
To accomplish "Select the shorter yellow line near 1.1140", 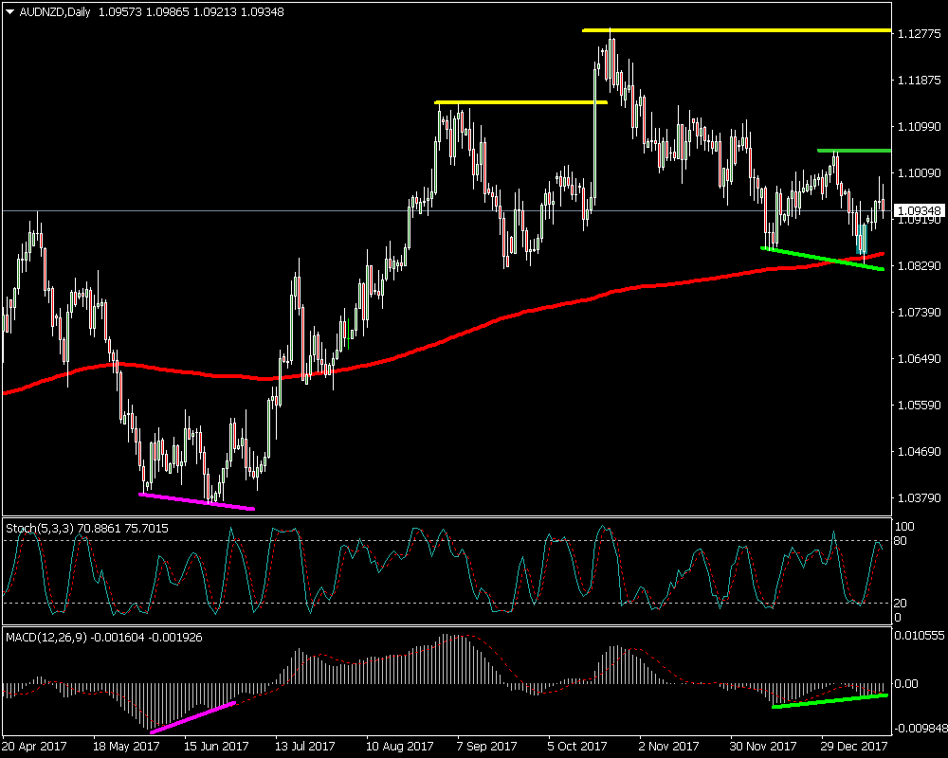I will click(x=520, y=101).
